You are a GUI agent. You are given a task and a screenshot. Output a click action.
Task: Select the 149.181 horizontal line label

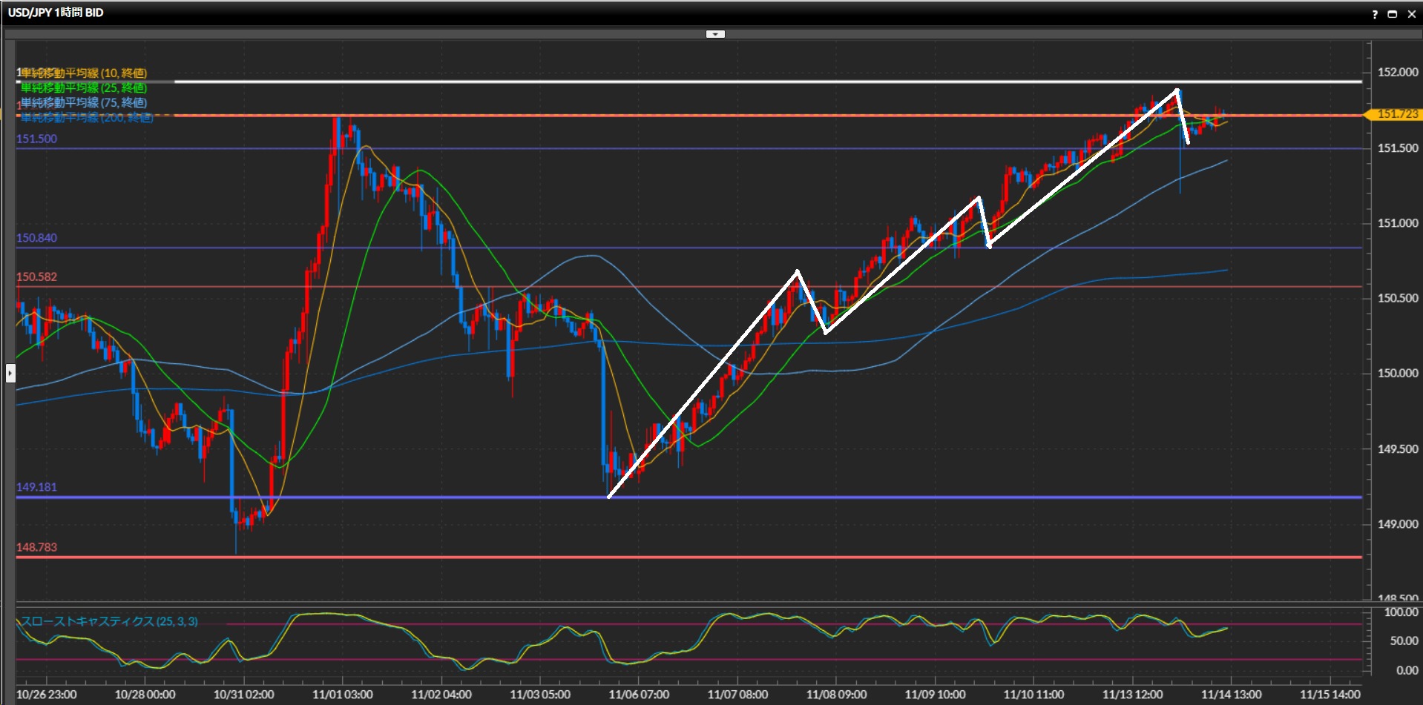coord(36,487)
